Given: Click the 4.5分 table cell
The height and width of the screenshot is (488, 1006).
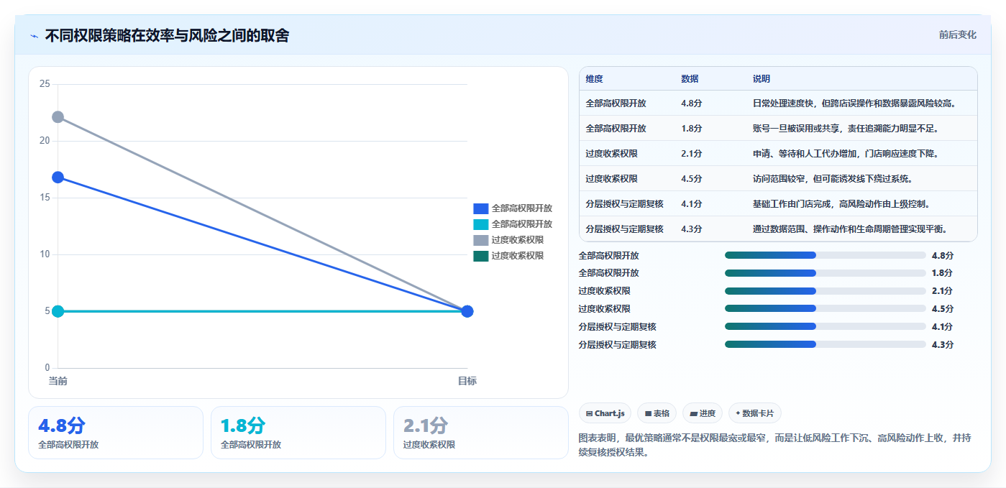Looking at the screenshot, I should [692, 179].
